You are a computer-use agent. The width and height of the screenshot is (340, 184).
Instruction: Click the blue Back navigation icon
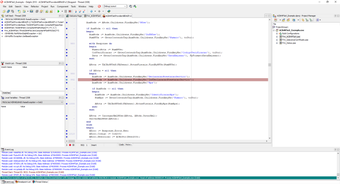click(x=91, y=11)
